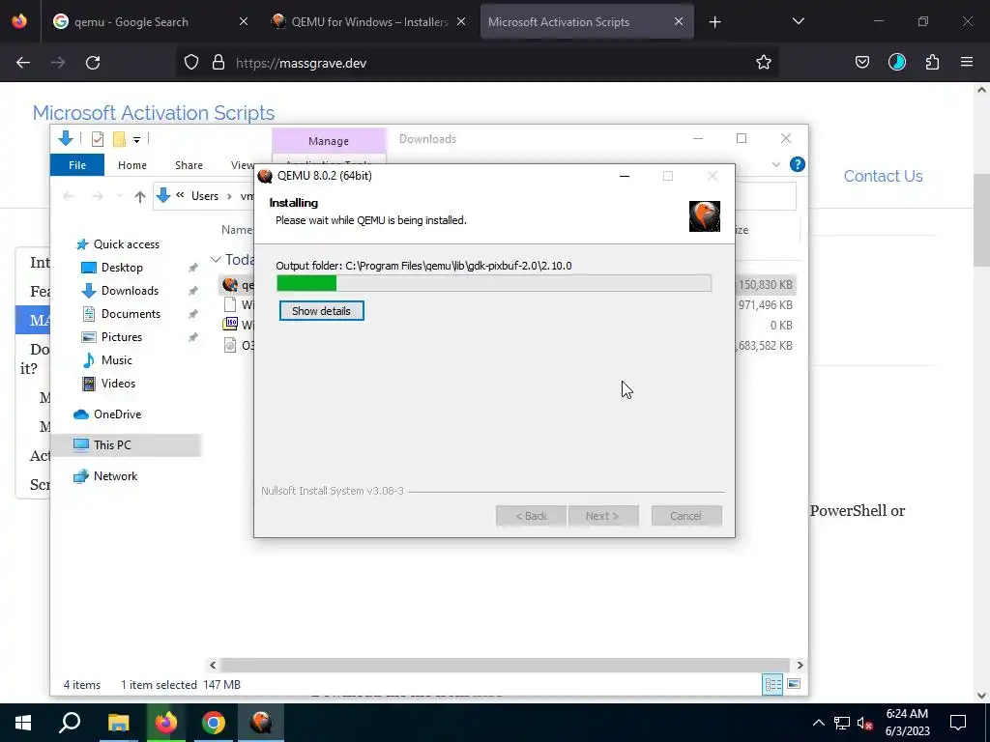Click Explorer properties checkmark quick access icon

(98, 139)
